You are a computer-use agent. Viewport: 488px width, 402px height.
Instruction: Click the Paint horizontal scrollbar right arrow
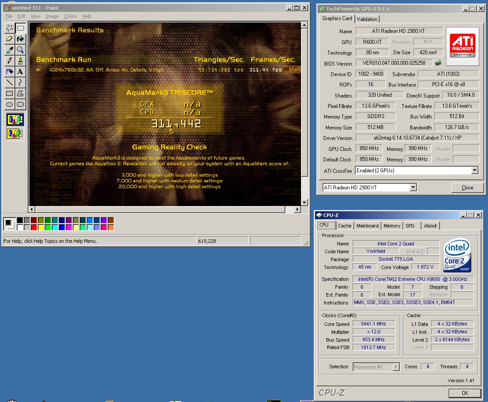297,210
